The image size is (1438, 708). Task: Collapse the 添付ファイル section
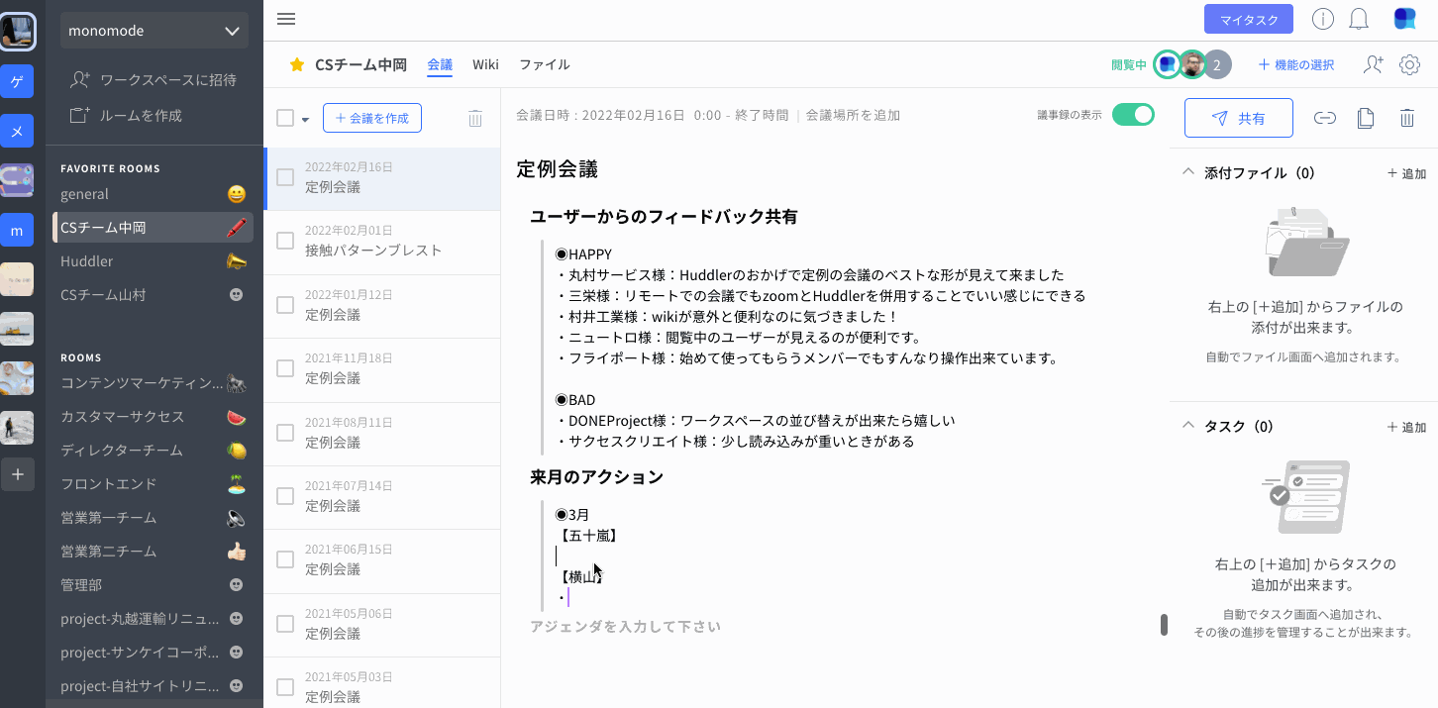(x=1188, y=172)
